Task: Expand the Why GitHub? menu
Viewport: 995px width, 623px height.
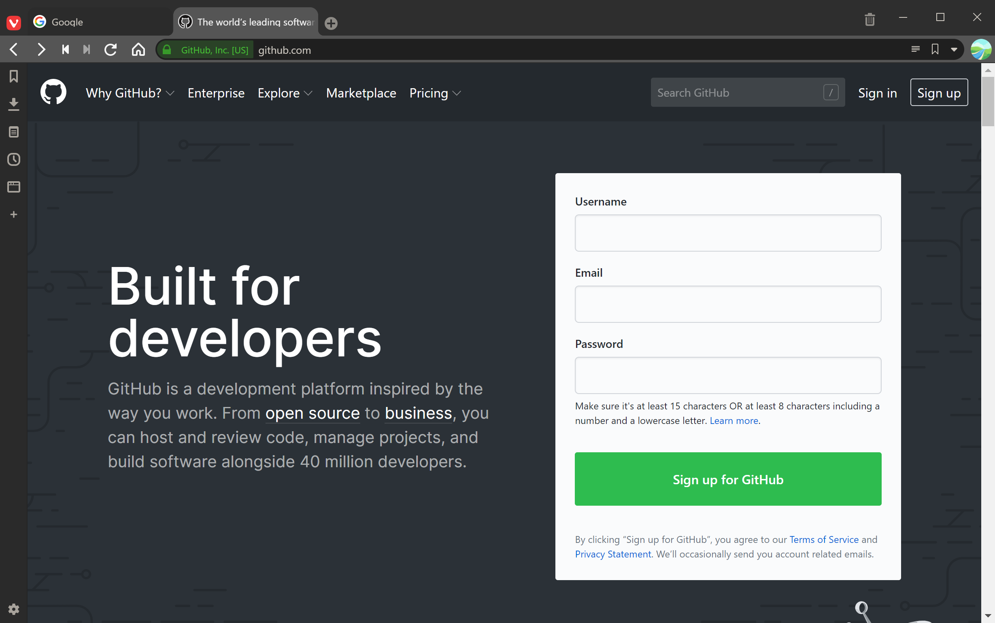Action: pos(130,93)
